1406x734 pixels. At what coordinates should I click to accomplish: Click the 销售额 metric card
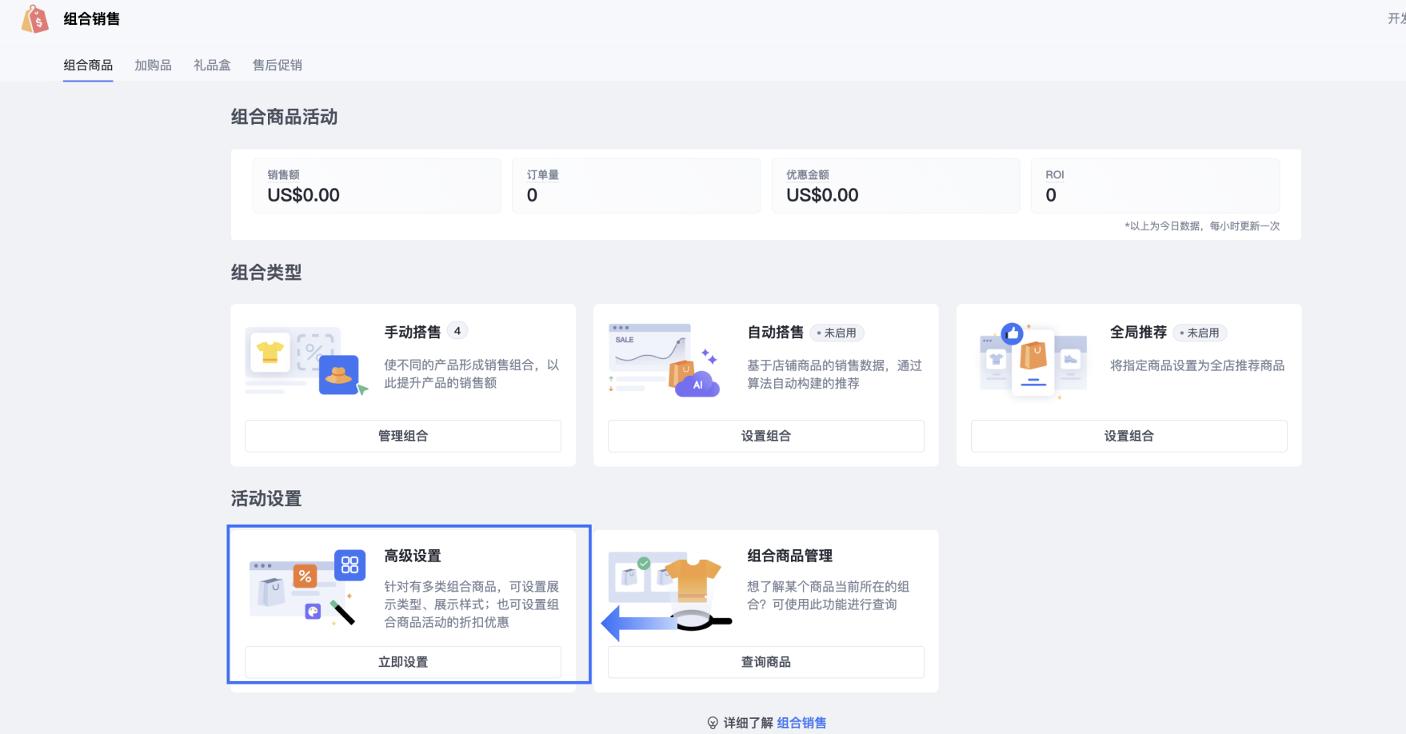point(377,185)
